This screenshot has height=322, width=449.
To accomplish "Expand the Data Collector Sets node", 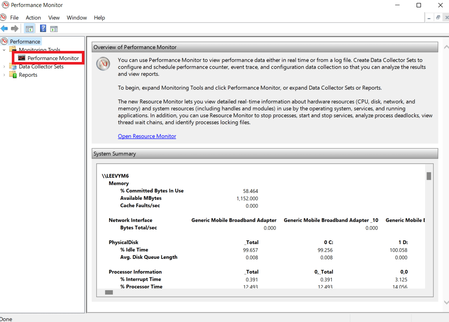I will 4,67.
